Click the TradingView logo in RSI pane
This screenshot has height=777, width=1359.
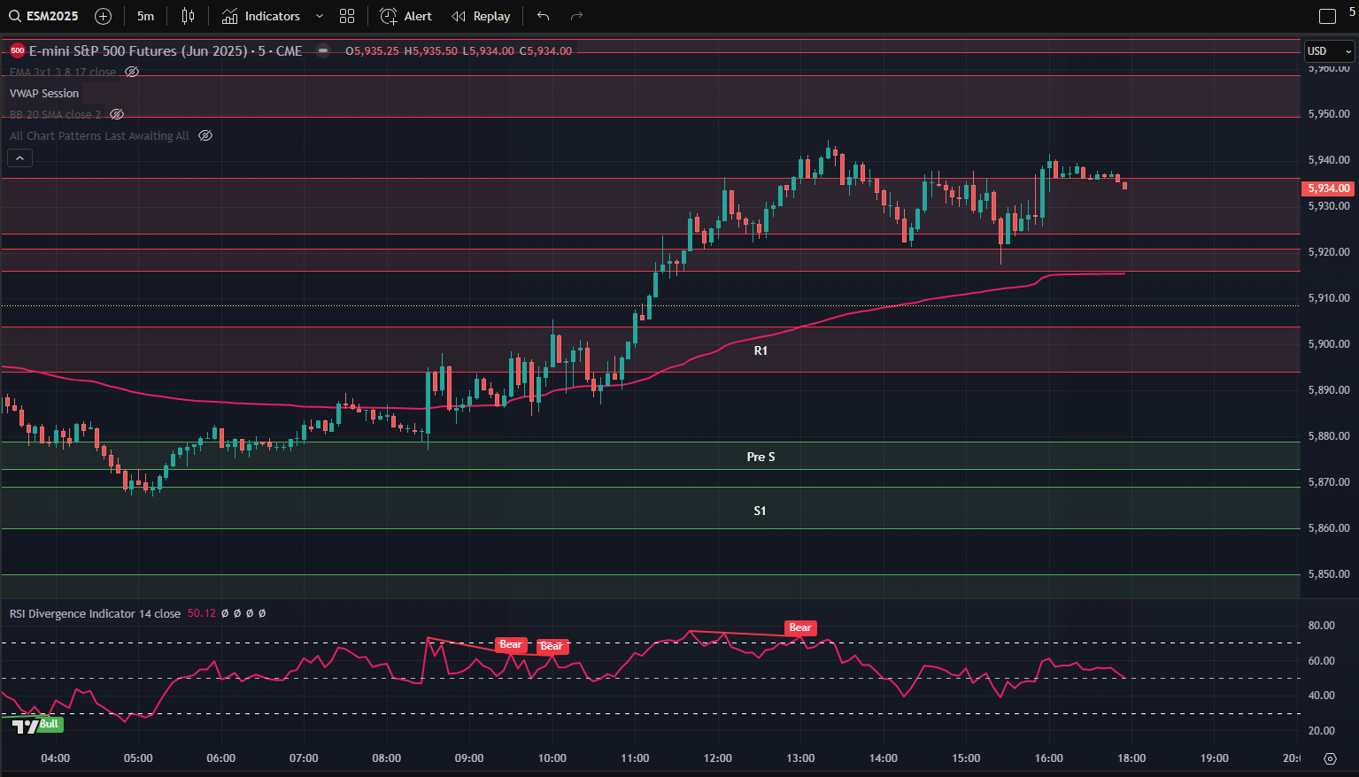pos(26,727)
